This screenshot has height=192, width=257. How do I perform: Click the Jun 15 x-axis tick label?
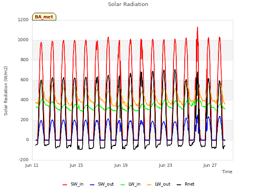pyautogui.click(x=76, y=165)
